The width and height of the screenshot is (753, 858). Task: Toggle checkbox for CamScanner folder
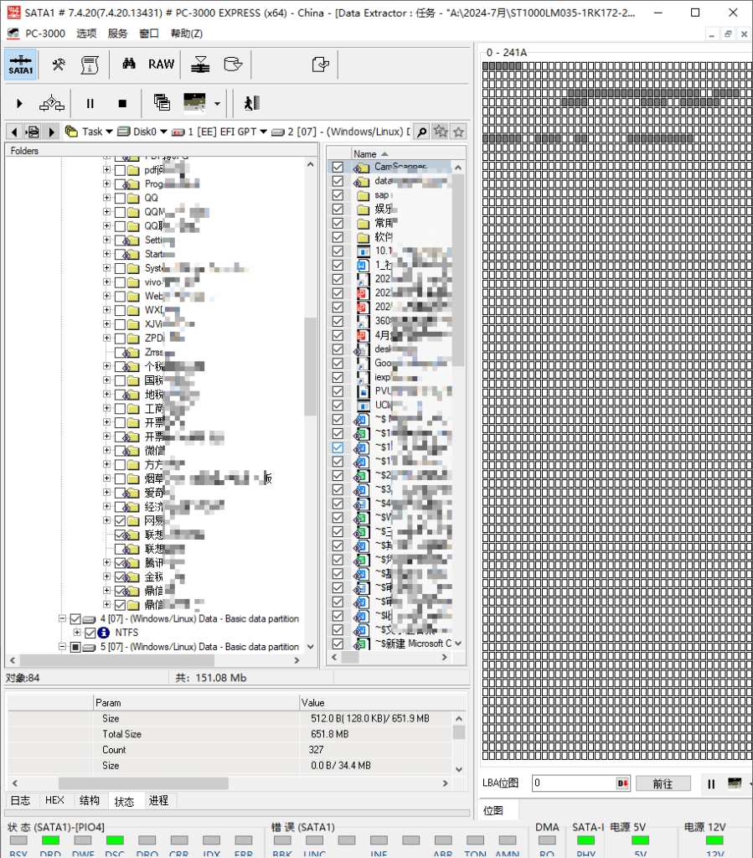338,167
